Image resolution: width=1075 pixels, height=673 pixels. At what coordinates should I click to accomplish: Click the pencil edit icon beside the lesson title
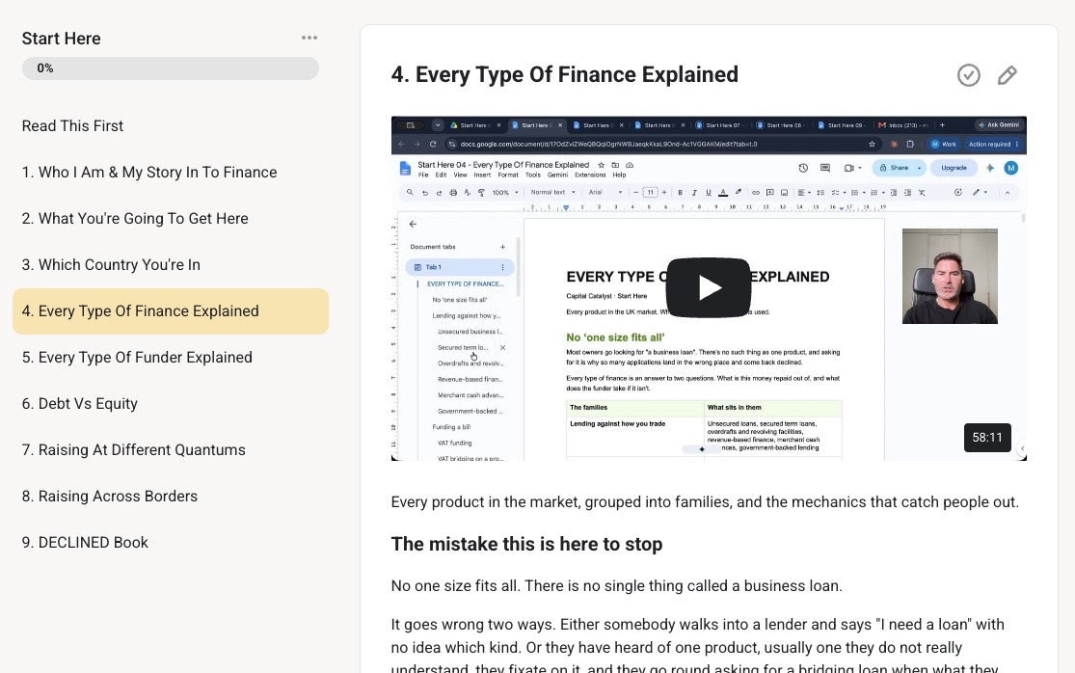pos(1008,75)
